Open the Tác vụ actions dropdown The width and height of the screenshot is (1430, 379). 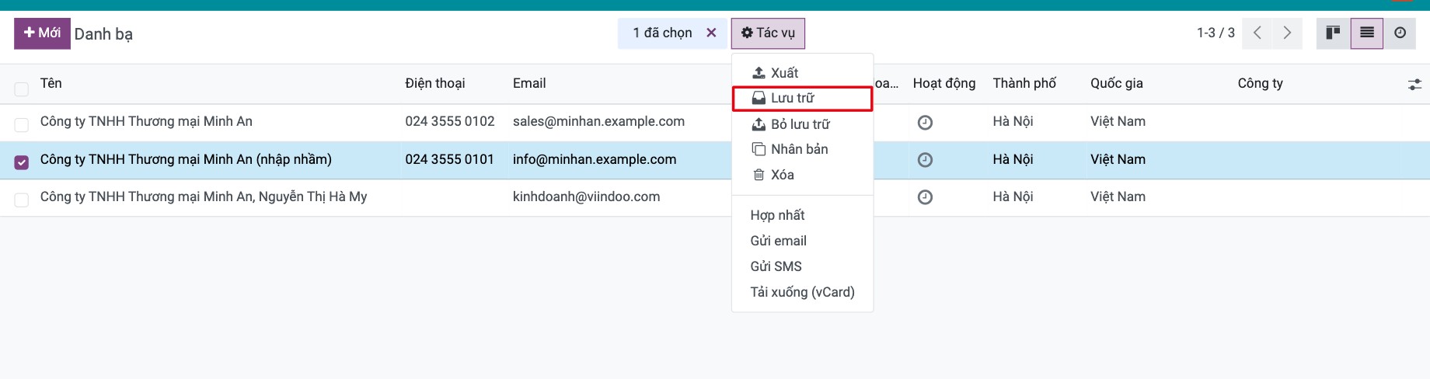point(768,33)
